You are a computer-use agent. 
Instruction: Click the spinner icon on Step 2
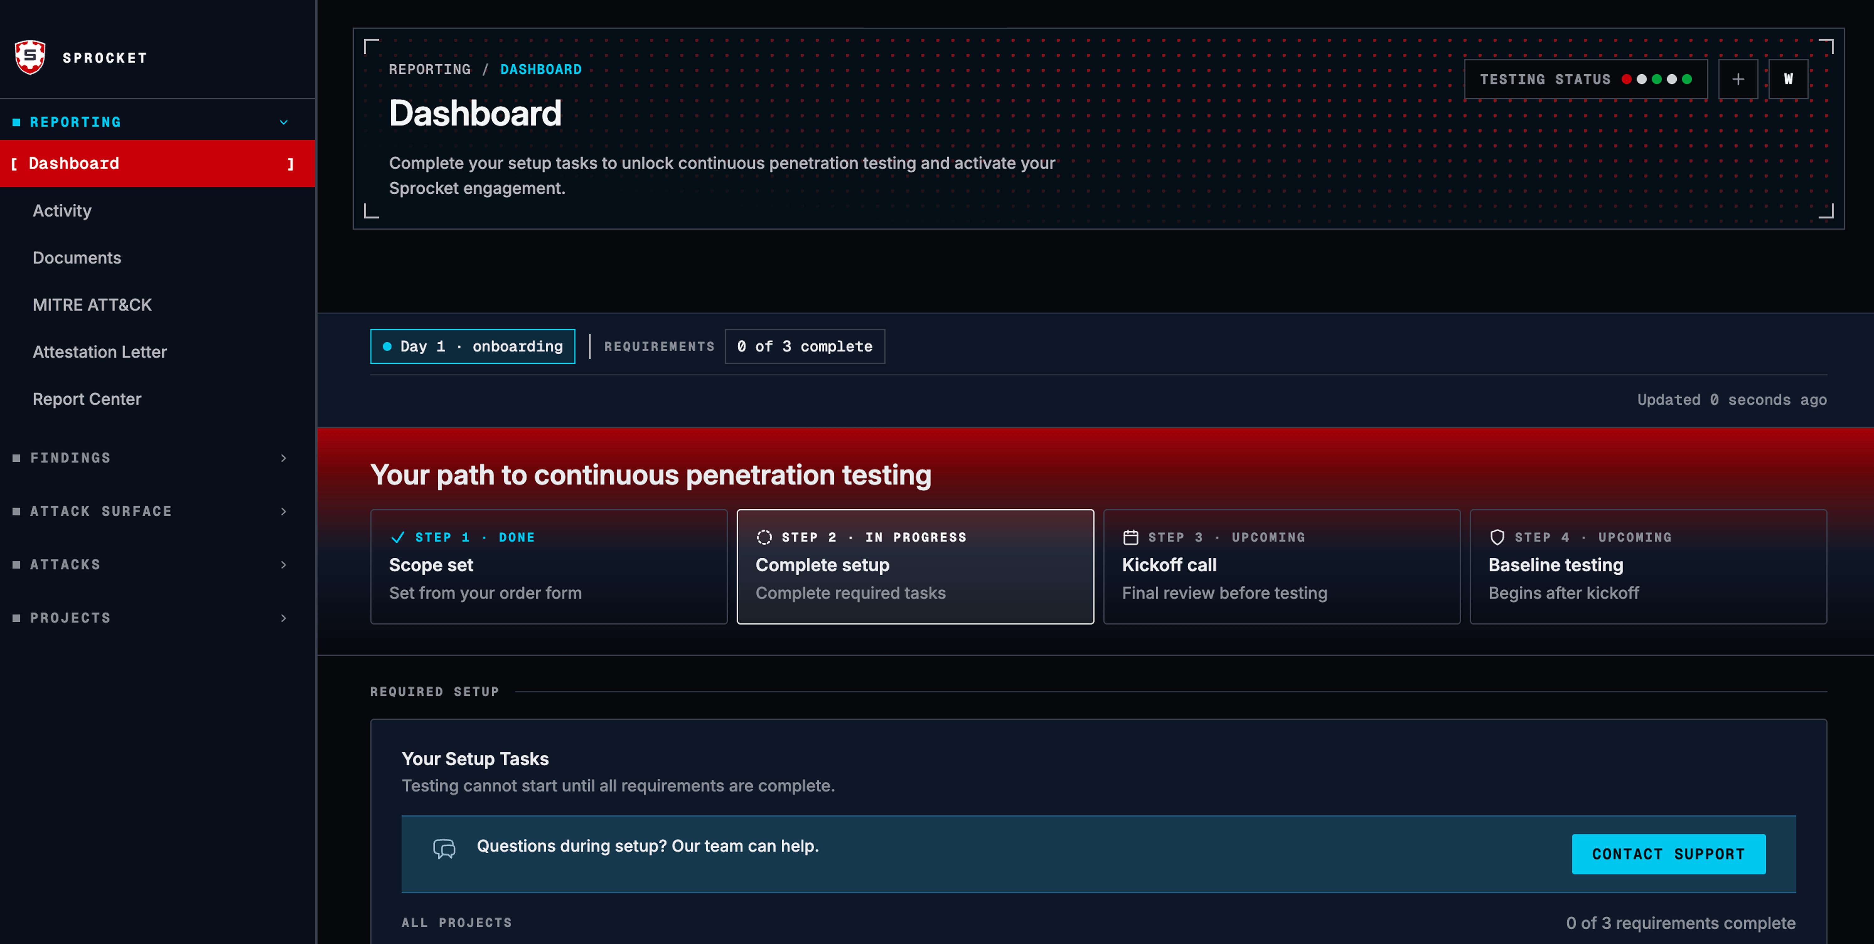(764, 537)
